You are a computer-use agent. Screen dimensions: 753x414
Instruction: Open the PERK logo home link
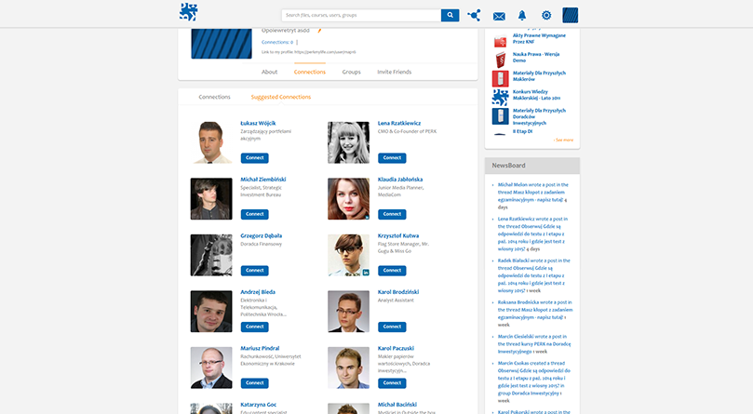[x=188, y=12]
